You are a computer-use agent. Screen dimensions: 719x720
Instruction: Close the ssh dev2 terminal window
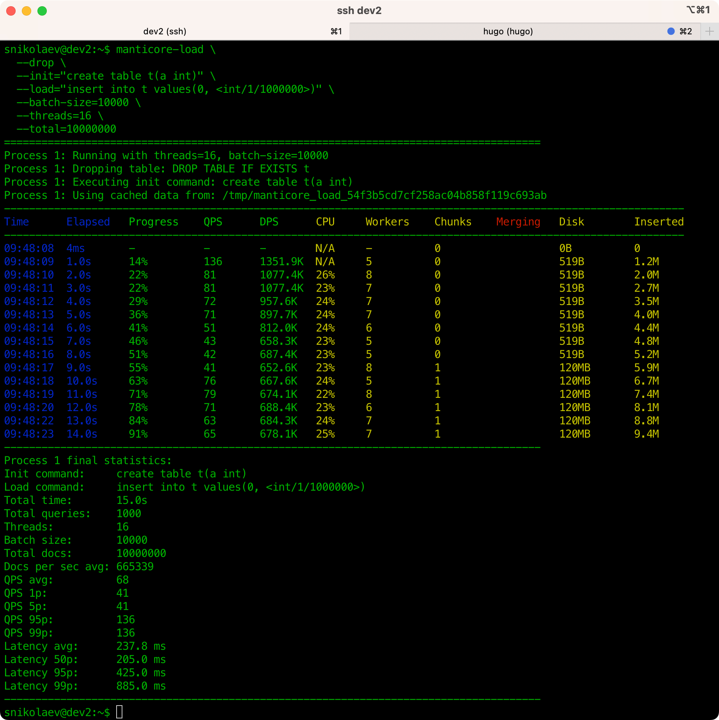click(11, 11)
